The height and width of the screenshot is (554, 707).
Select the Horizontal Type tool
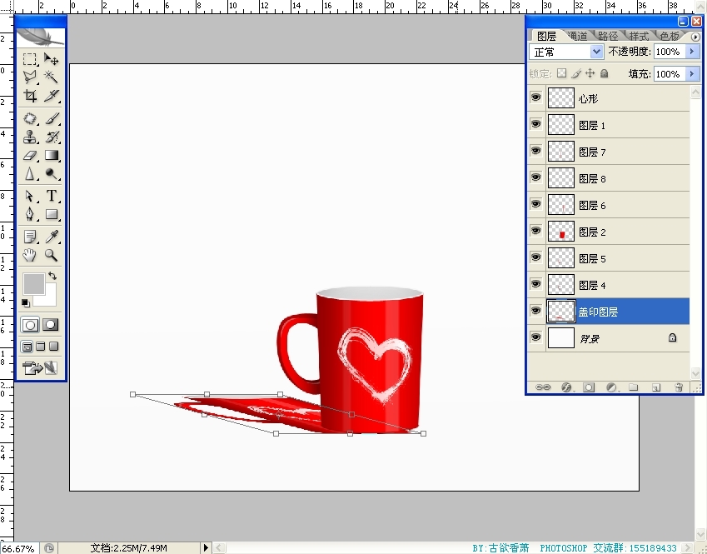point(52,196)
